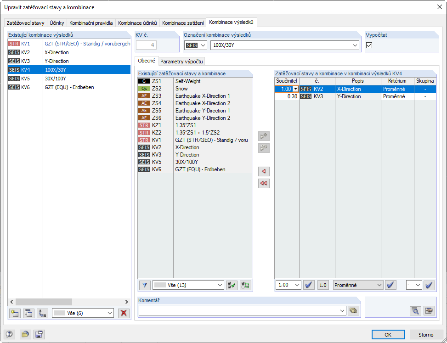Select ZS3 Earthquake X-Direction 1
Viewport: 447px width, 343px height.
pyautogui.click(x=195, y=96)
